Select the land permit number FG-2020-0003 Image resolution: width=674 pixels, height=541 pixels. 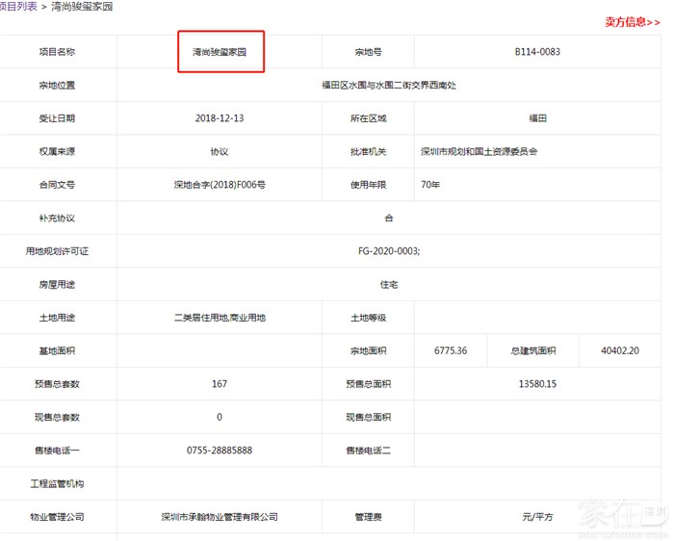tap(388, 251)
